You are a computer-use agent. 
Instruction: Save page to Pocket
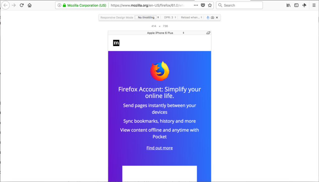(x=203, y=5)
